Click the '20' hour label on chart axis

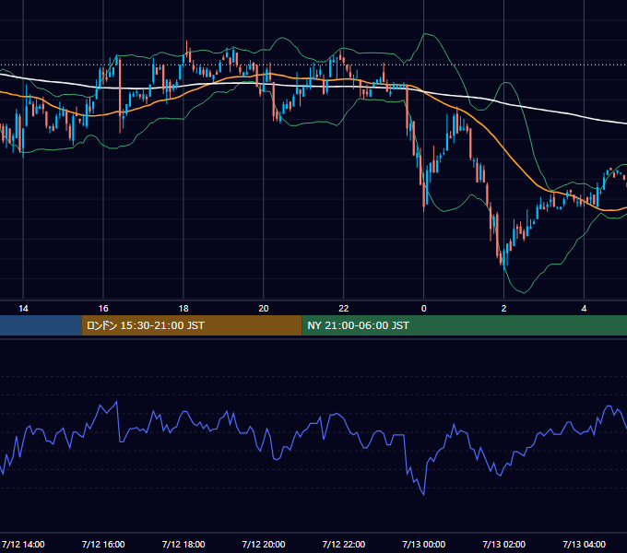pyautogui.click(x=264, y=309)
